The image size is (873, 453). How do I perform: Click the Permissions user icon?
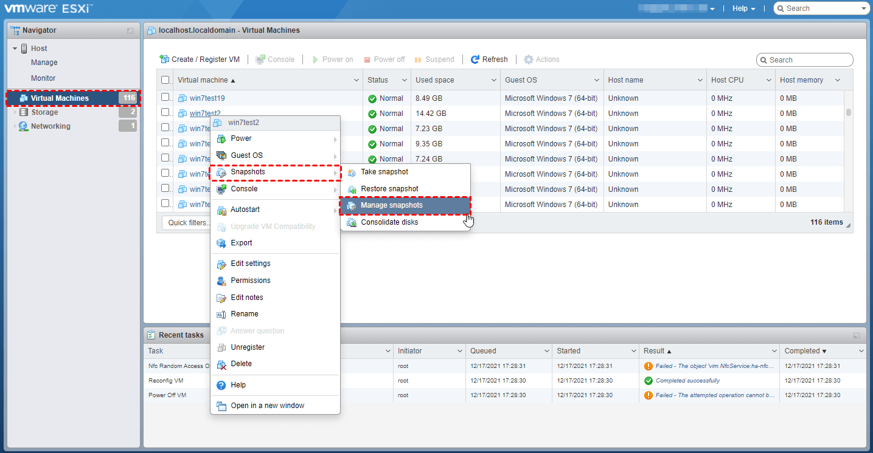coord(221,281)
